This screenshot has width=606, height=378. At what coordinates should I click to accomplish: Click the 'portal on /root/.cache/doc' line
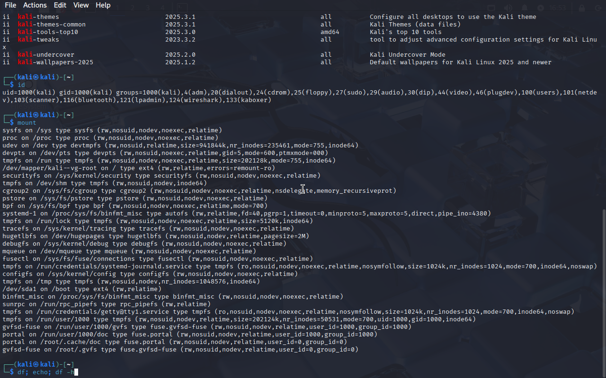[175, 342]
